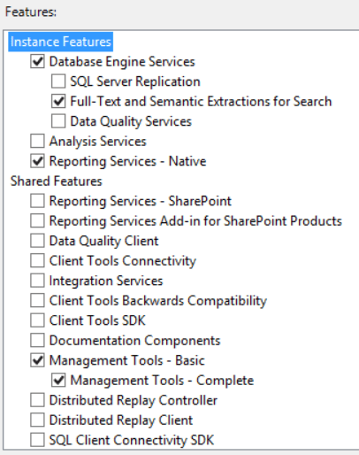
Task: Click 'Full-Text and Semantic Extractions for Search' text
Action: click(201, 101)
